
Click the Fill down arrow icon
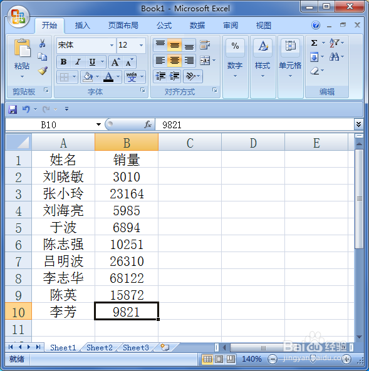coord(314,57)
